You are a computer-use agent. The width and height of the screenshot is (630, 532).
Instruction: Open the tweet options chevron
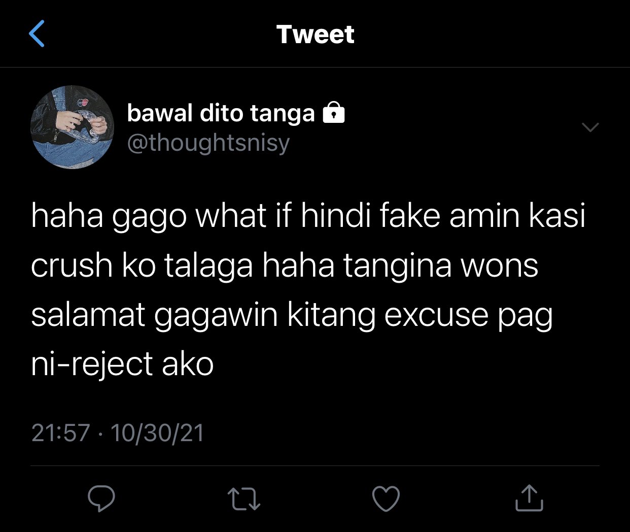(x=590, y=127)
